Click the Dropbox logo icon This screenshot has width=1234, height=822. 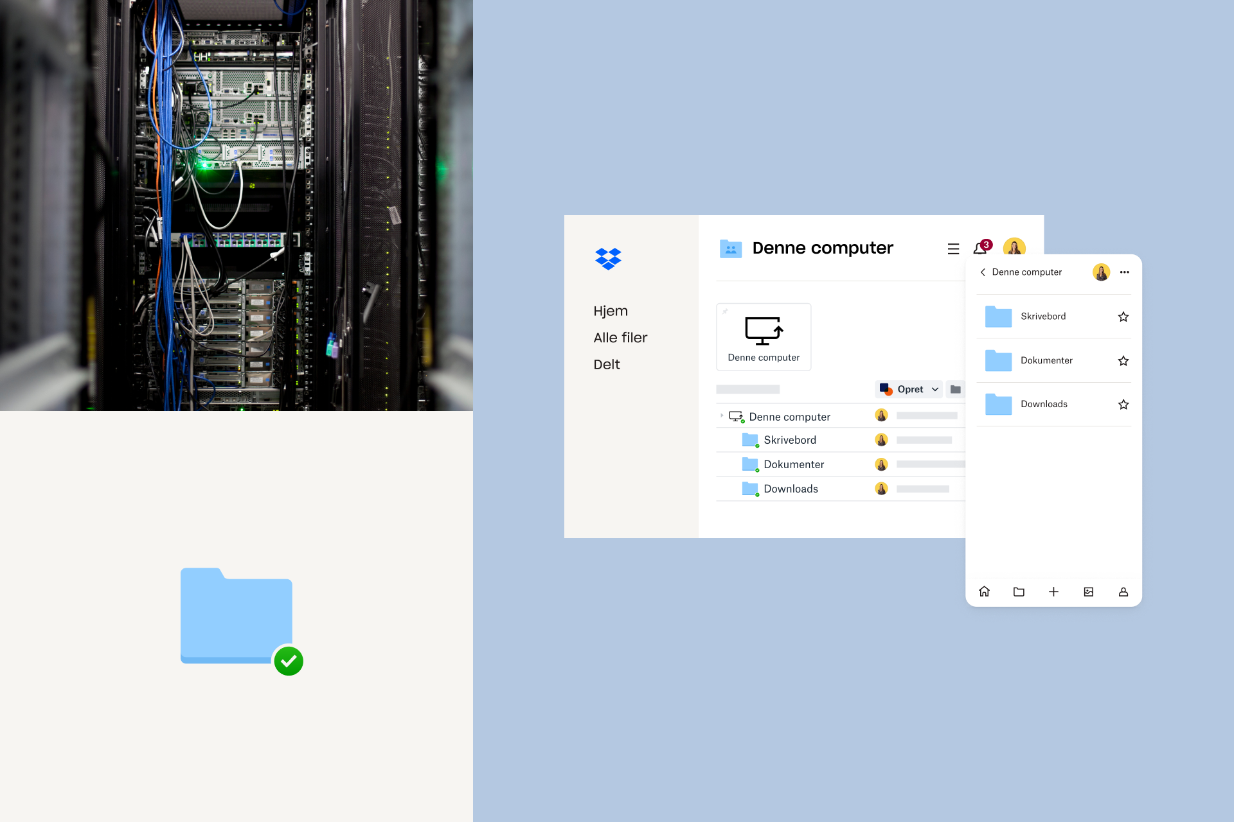608,258
